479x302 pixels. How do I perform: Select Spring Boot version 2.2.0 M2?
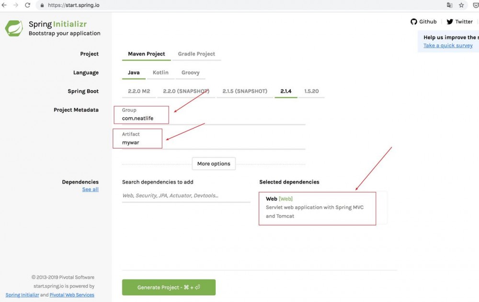pyautogui.click(x=139, y=91)
